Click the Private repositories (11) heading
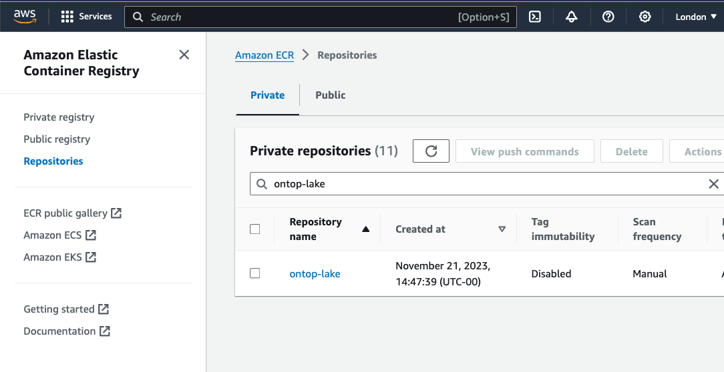 click(324, 151)
